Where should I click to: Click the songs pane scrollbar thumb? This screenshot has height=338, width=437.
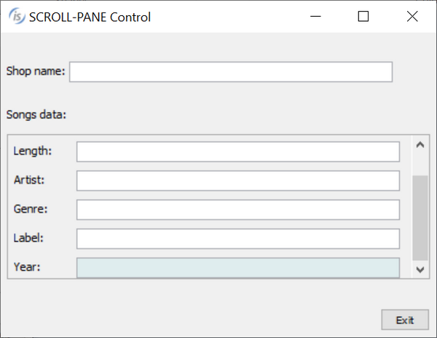(x=419, y=217)
